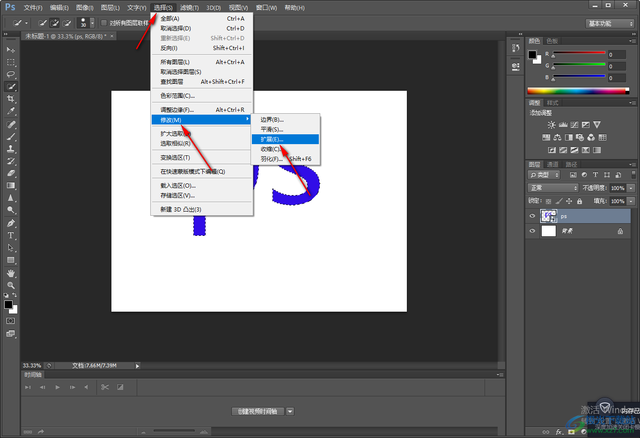Select the Dodge tool
640x438 pixels.
click(x=11, y=210)
